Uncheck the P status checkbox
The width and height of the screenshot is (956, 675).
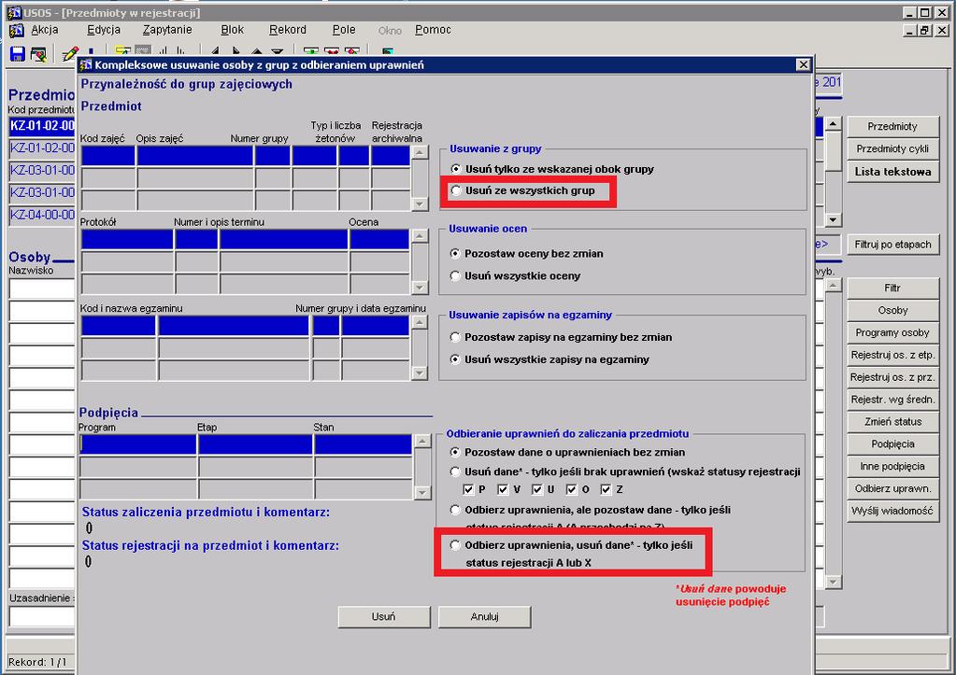click(468, 489)
